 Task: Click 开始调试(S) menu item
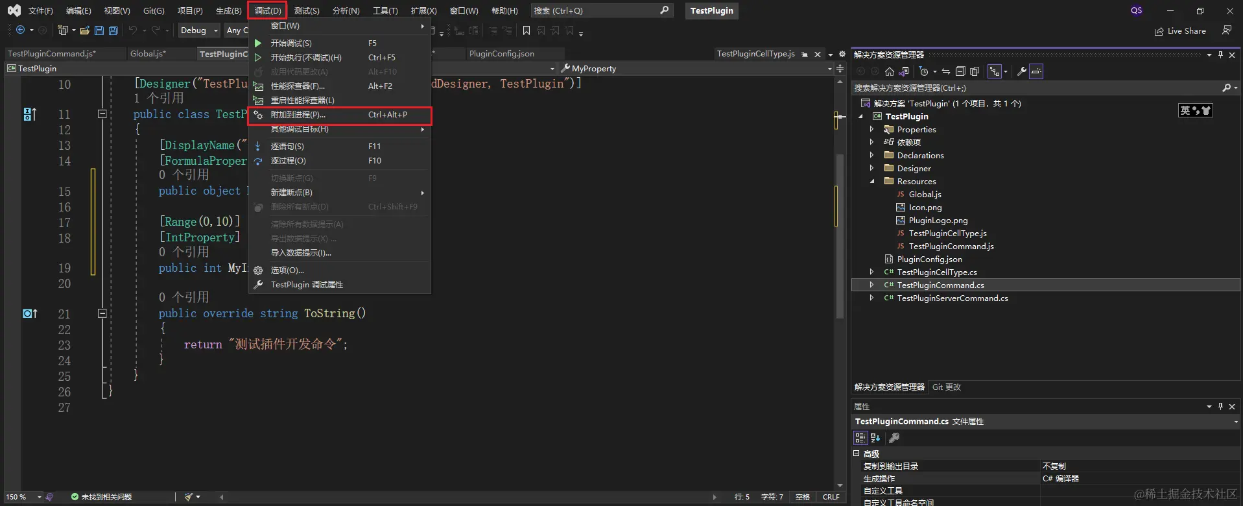(340, 43)
